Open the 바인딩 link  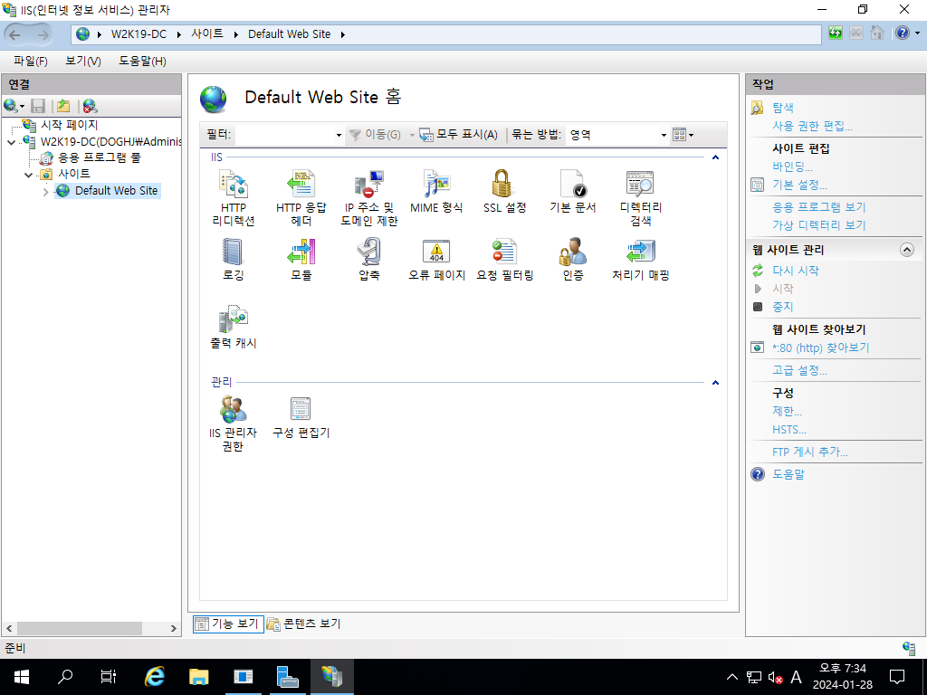792,167
